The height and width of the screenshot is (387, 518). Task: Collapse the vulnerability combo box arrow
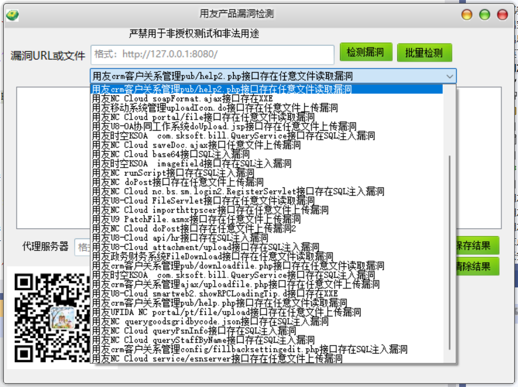(449, 76)
